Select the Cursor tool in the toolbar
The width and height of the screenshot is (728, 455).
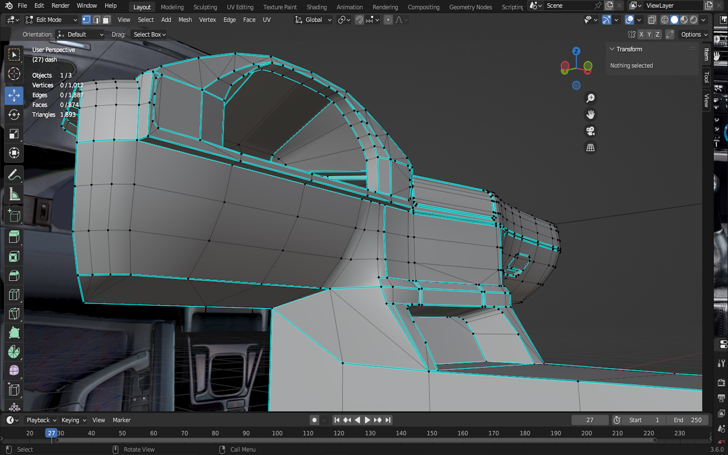pyautogui.click(x=14, y=74)
